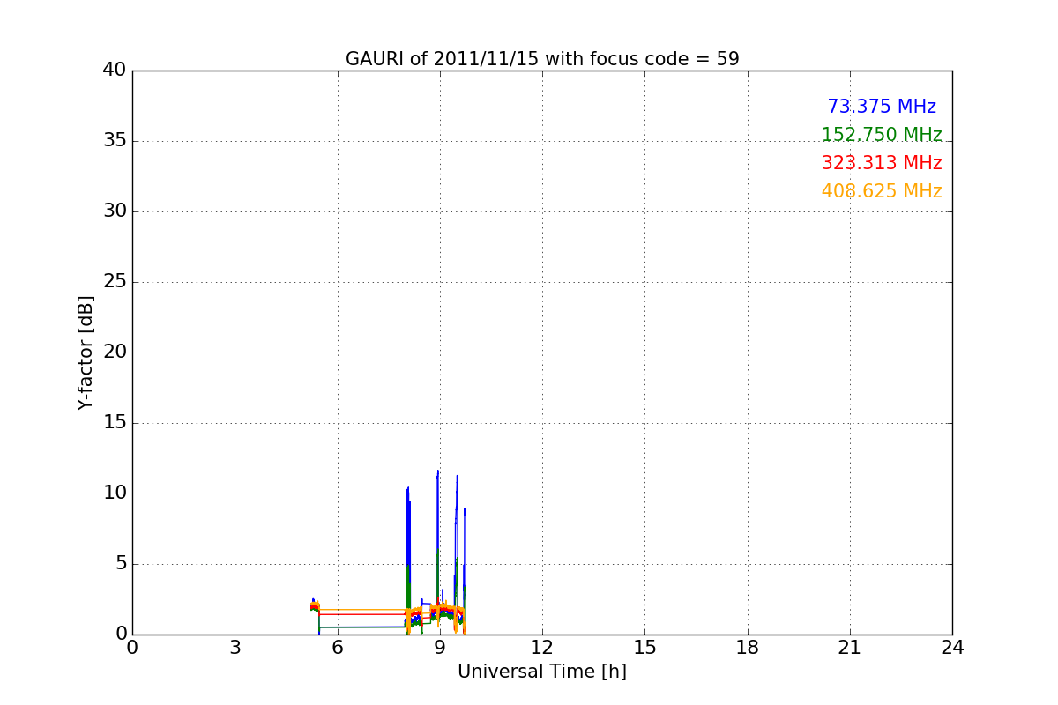The width and height of the screenshot is (1058, 705).
Task: Click the y-axis tick label 20
Action: 115,352
